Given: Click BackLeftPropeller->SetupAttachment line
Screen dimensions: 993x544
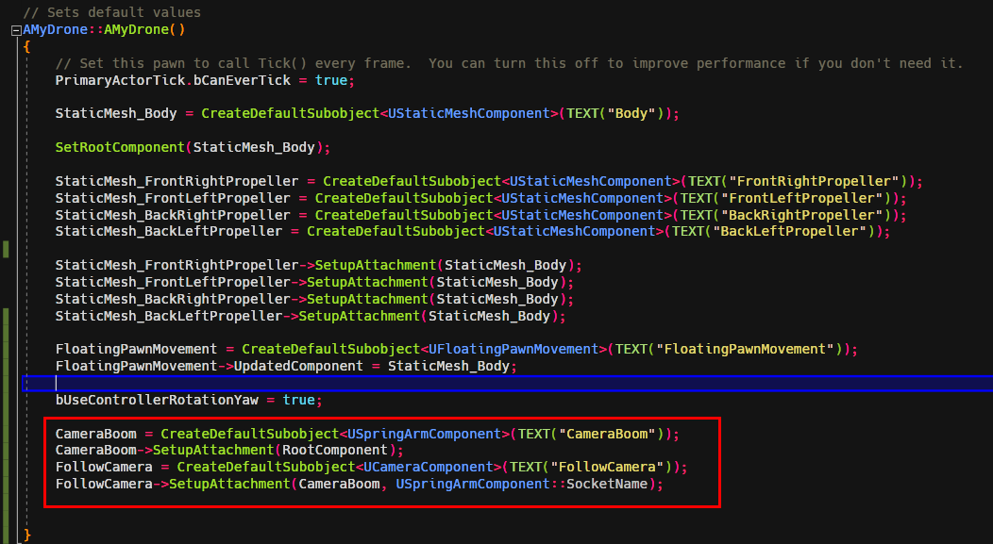Looking at the screenshot, I should tap(311, 316).
